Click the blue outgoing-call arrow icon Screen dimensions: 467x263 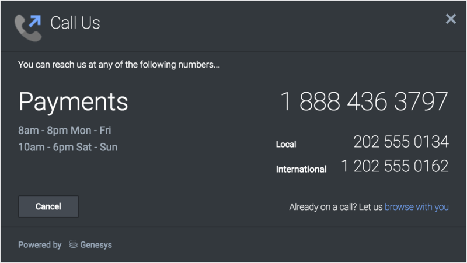click(x=35, y=22)
